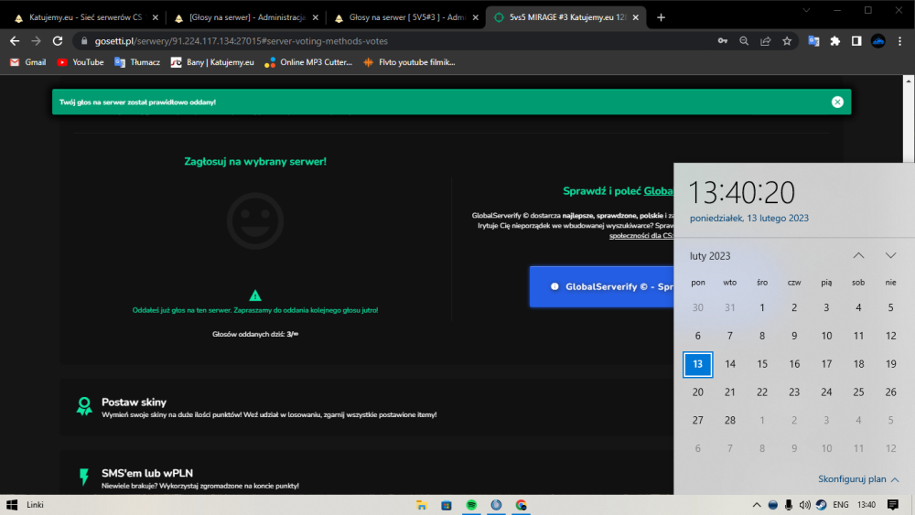Follow the GlobalServerify heading link
Screen dimensions: 915x515
pyautogui.click(x=658, y=190)
